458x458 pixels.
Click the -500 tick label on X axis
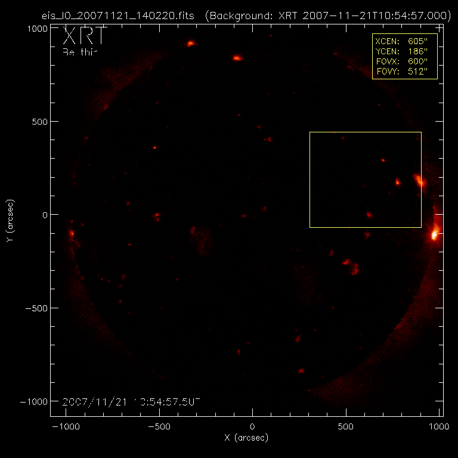pyautogui.click(x=159, y=428)
